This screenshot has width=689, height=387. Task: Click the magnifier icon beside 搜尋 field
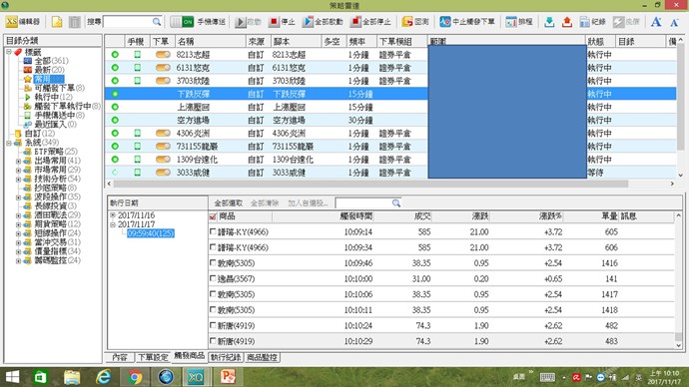tap(157, 22)
